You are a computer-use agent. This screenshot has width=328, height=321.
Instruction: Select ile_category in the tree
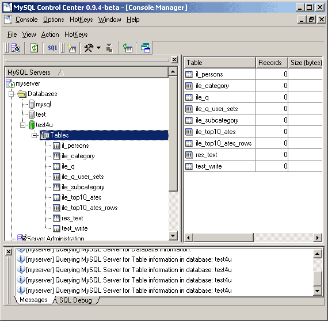point(78,156)
